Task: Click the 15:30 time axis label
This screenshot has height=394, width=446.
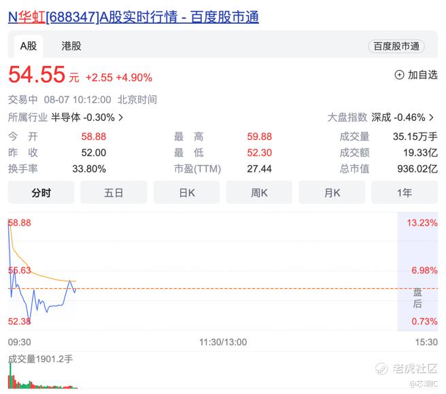Action: pyautogui.click(x=426, y=342)
